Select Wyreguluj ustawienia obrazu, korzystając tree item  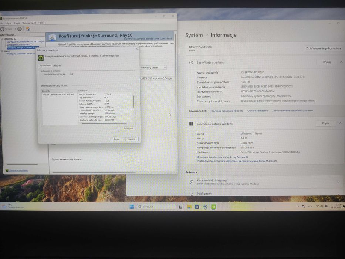pyautogui.click(x=25, y=41)
